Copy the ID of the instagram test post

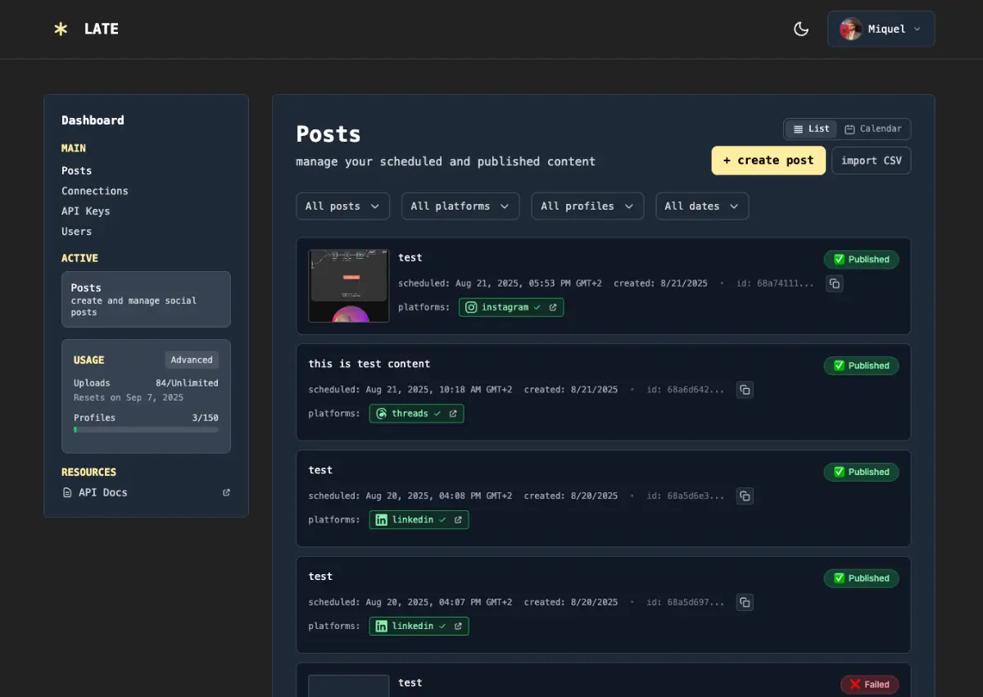coord(834,283)
